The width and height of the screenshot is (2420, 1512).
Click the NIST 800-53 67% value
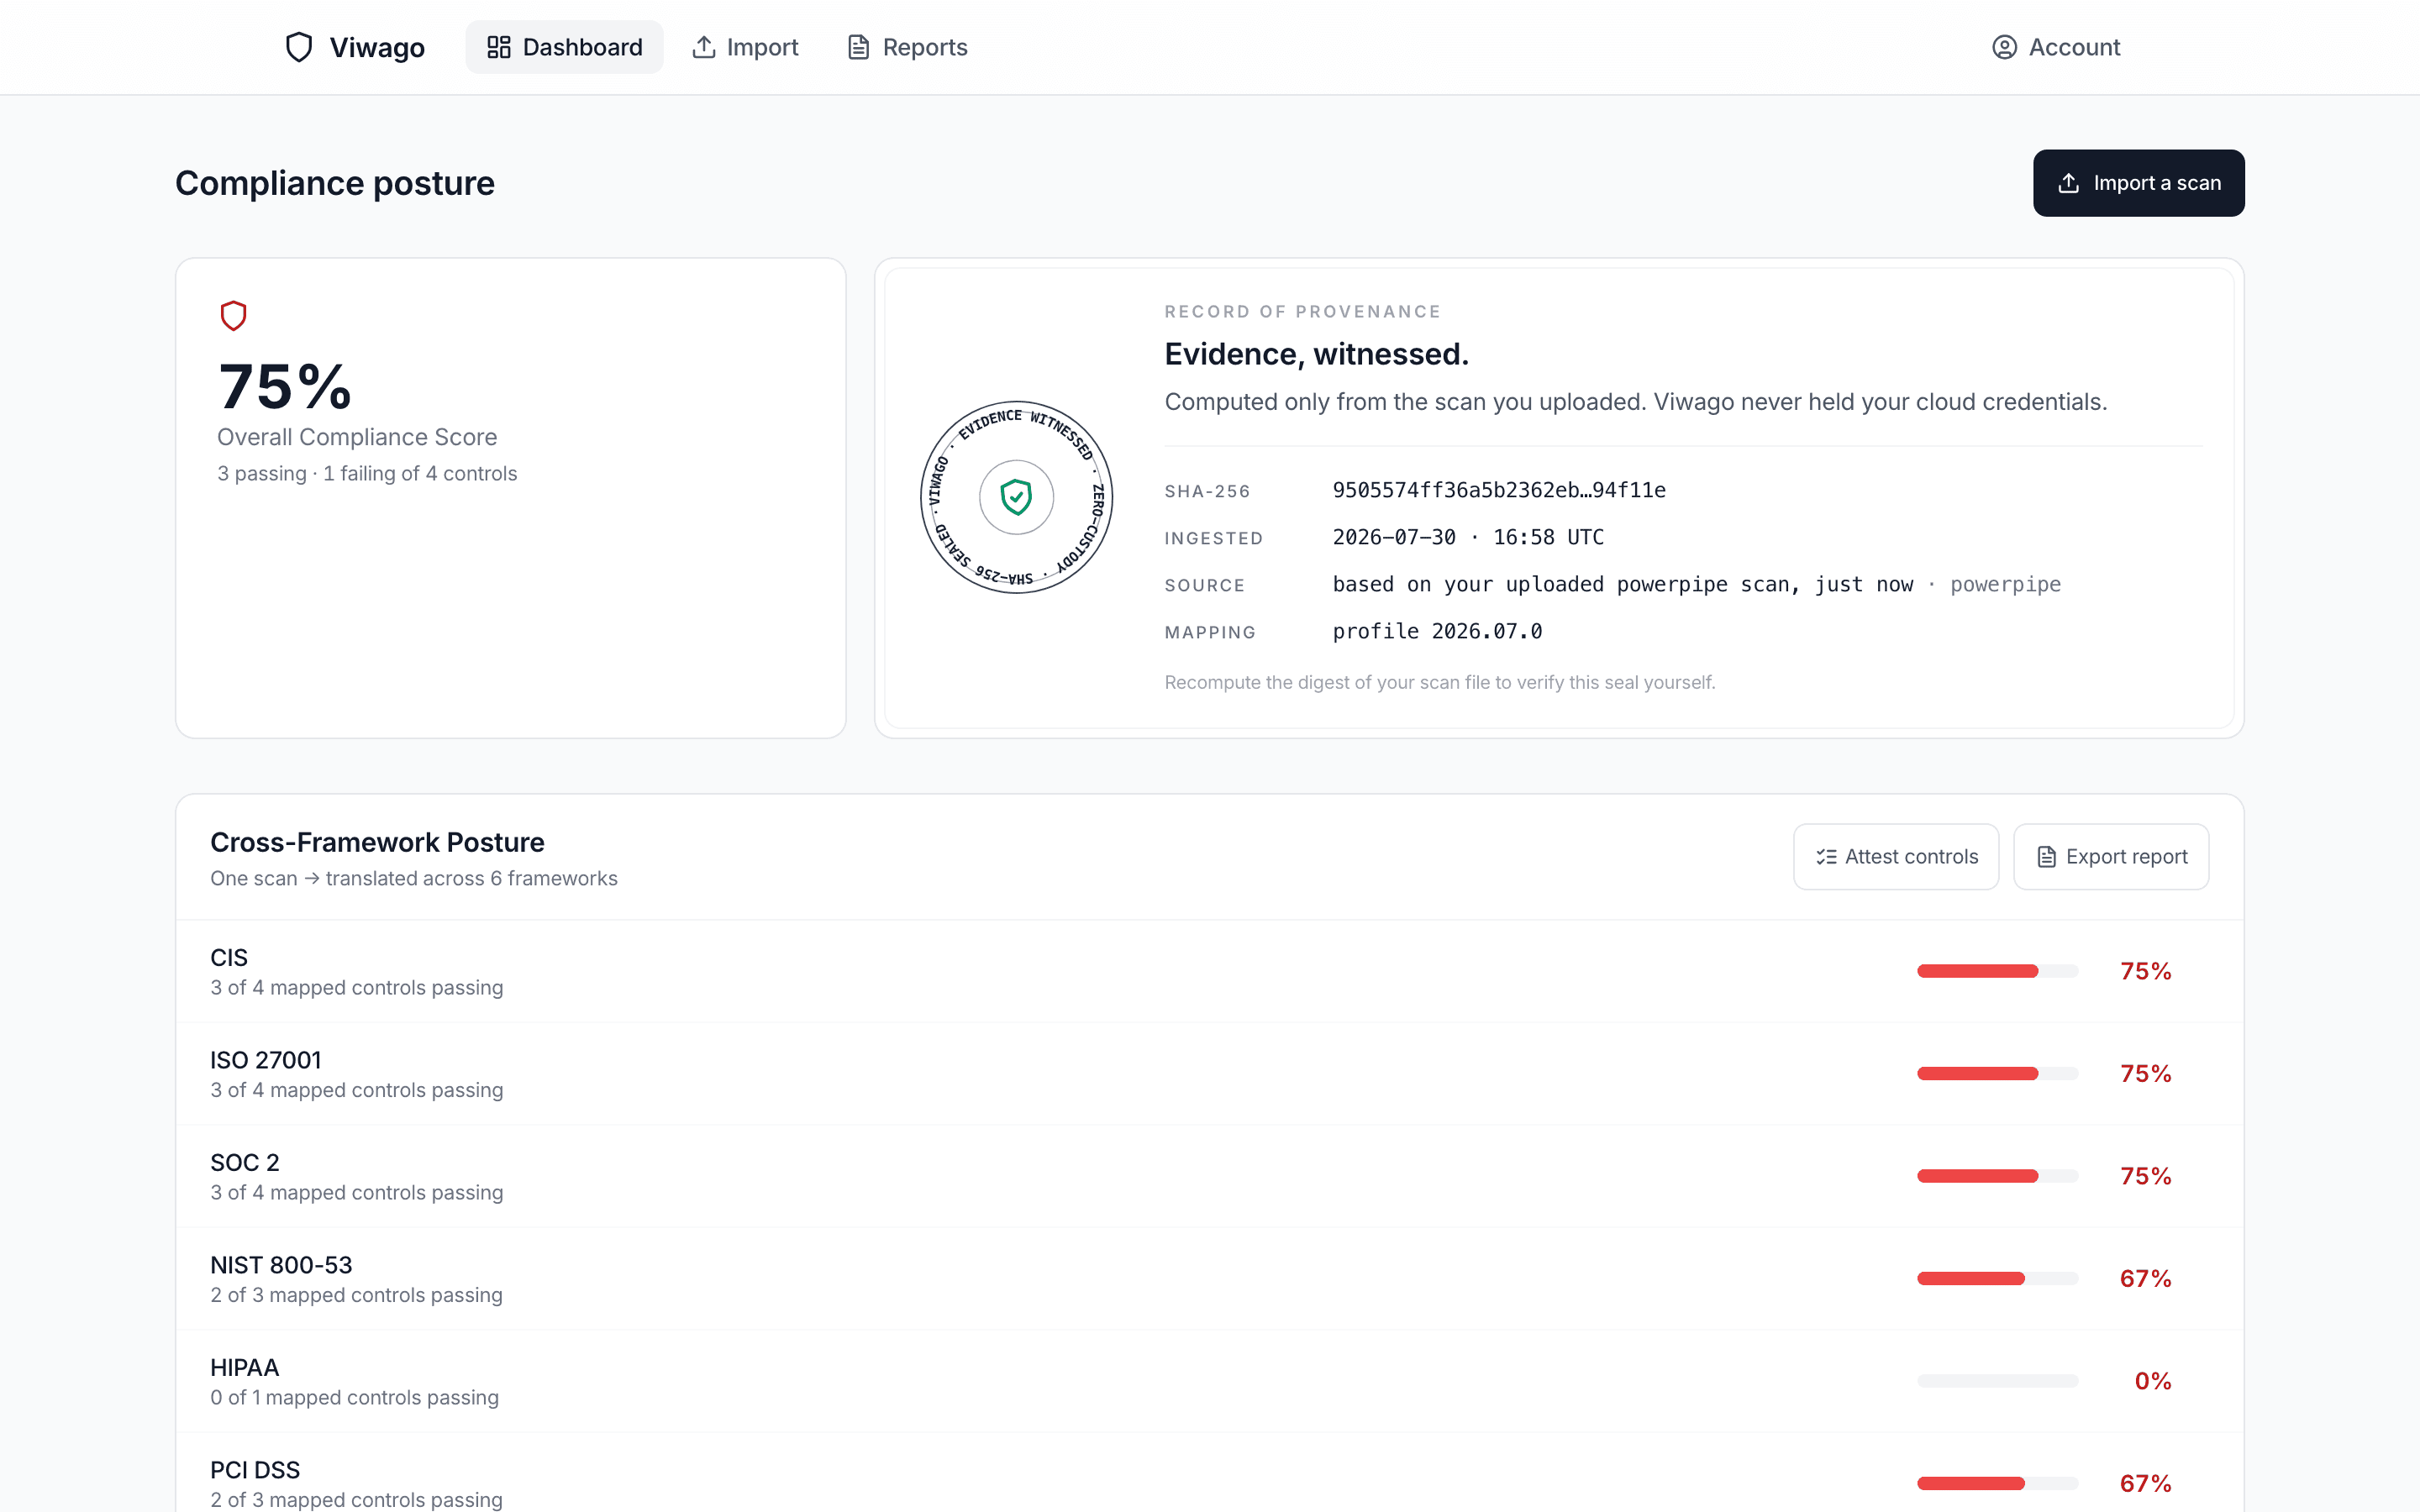point(2145,1278)
